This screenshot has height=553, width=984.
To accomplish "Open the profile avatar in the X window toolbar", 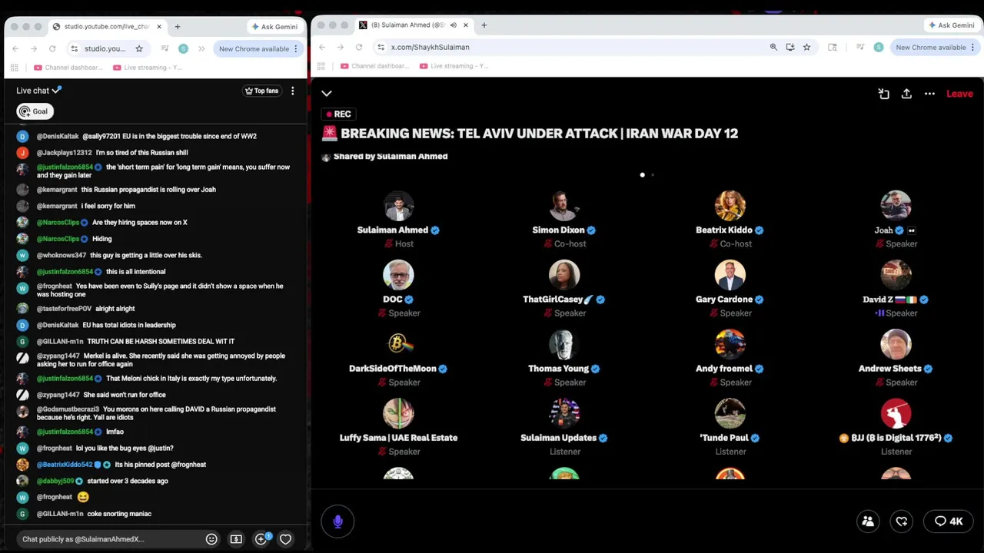I will (x=879, y=47).
